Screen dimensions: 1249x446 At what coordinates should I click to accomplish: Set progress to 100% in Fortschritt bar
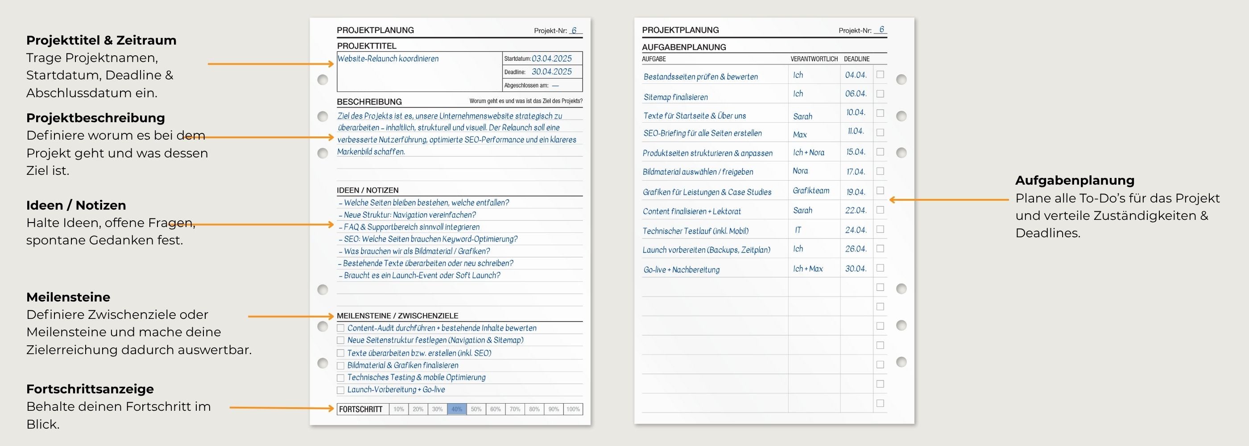573,409
